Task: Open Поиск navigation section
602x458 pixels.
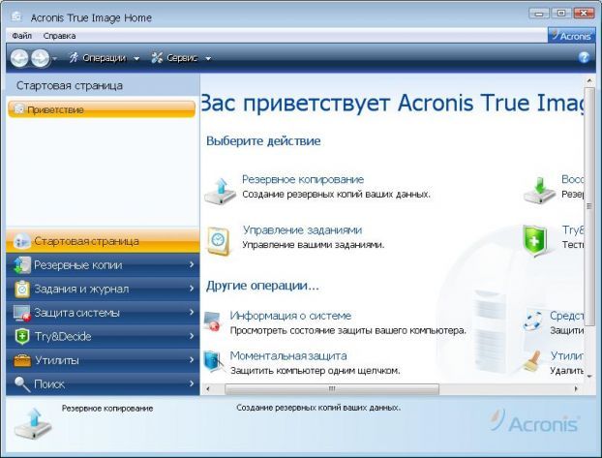Action: point(103,383)
